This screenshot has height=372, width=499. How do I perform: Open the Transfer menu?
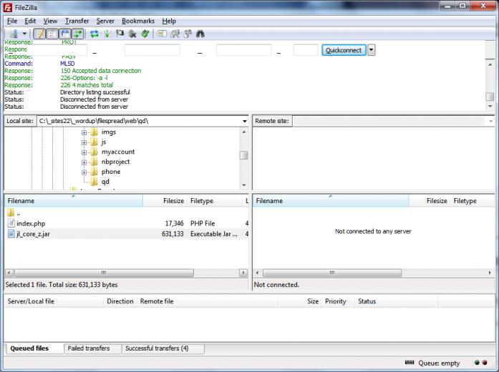(x=77, y=21)
